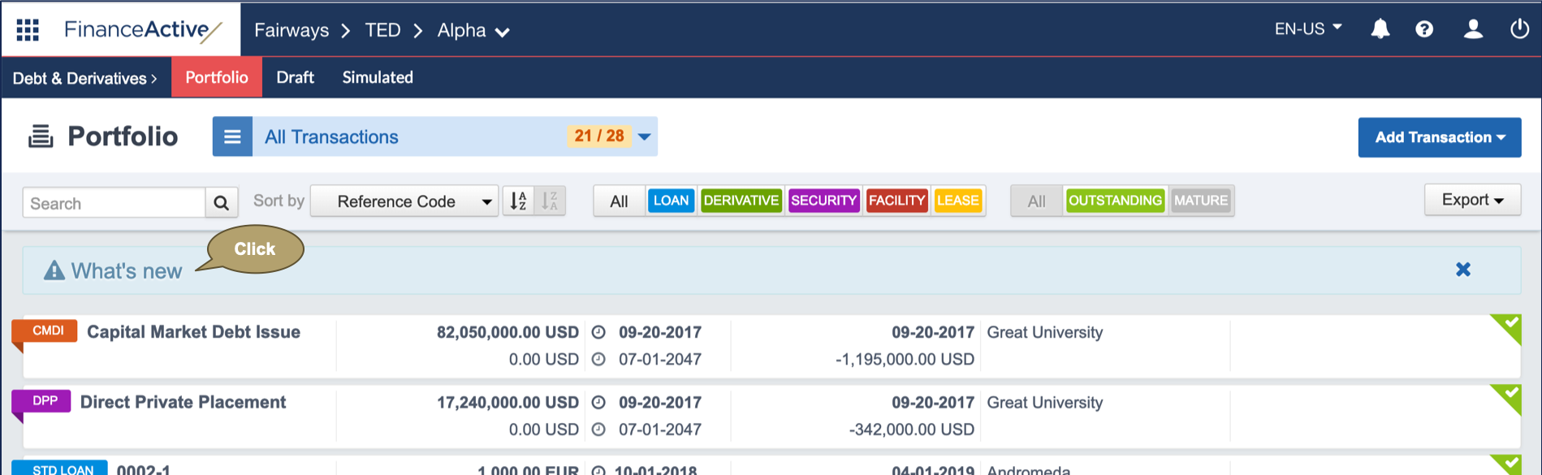Image resolution: width=1542 pixels, height=475 pixels.
Task: Click the STD LOAN tag badge
Action: 59,468
